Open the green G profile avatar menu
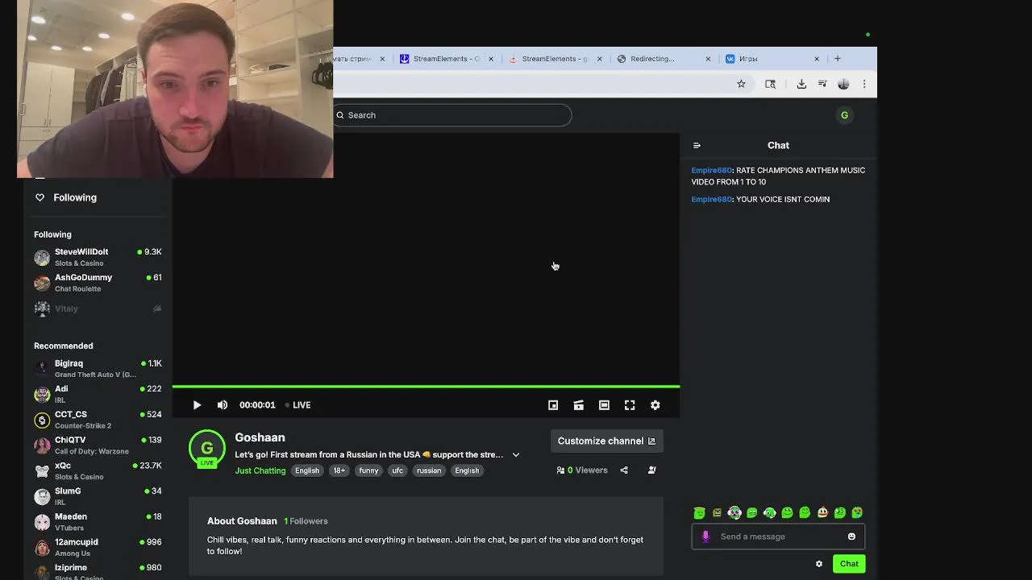Viewport: 1032px width, 580px height. coord(844,115)
